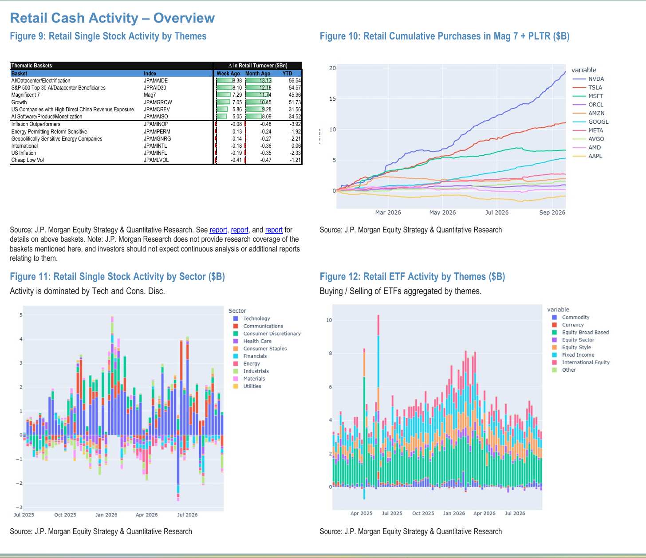Click the TSLA legend line swatch
Viewport: 646px width, 558px height.
(579, 87)
